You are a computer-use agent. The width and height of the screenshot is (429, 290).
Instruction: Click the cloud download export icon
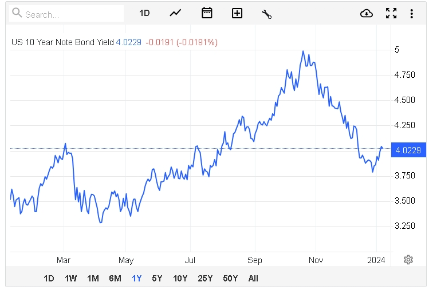(x=367, y=13)
